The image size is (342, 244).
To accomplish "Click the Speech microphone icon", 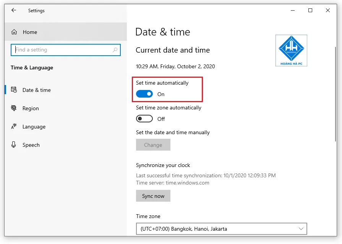I will (14, 145).
